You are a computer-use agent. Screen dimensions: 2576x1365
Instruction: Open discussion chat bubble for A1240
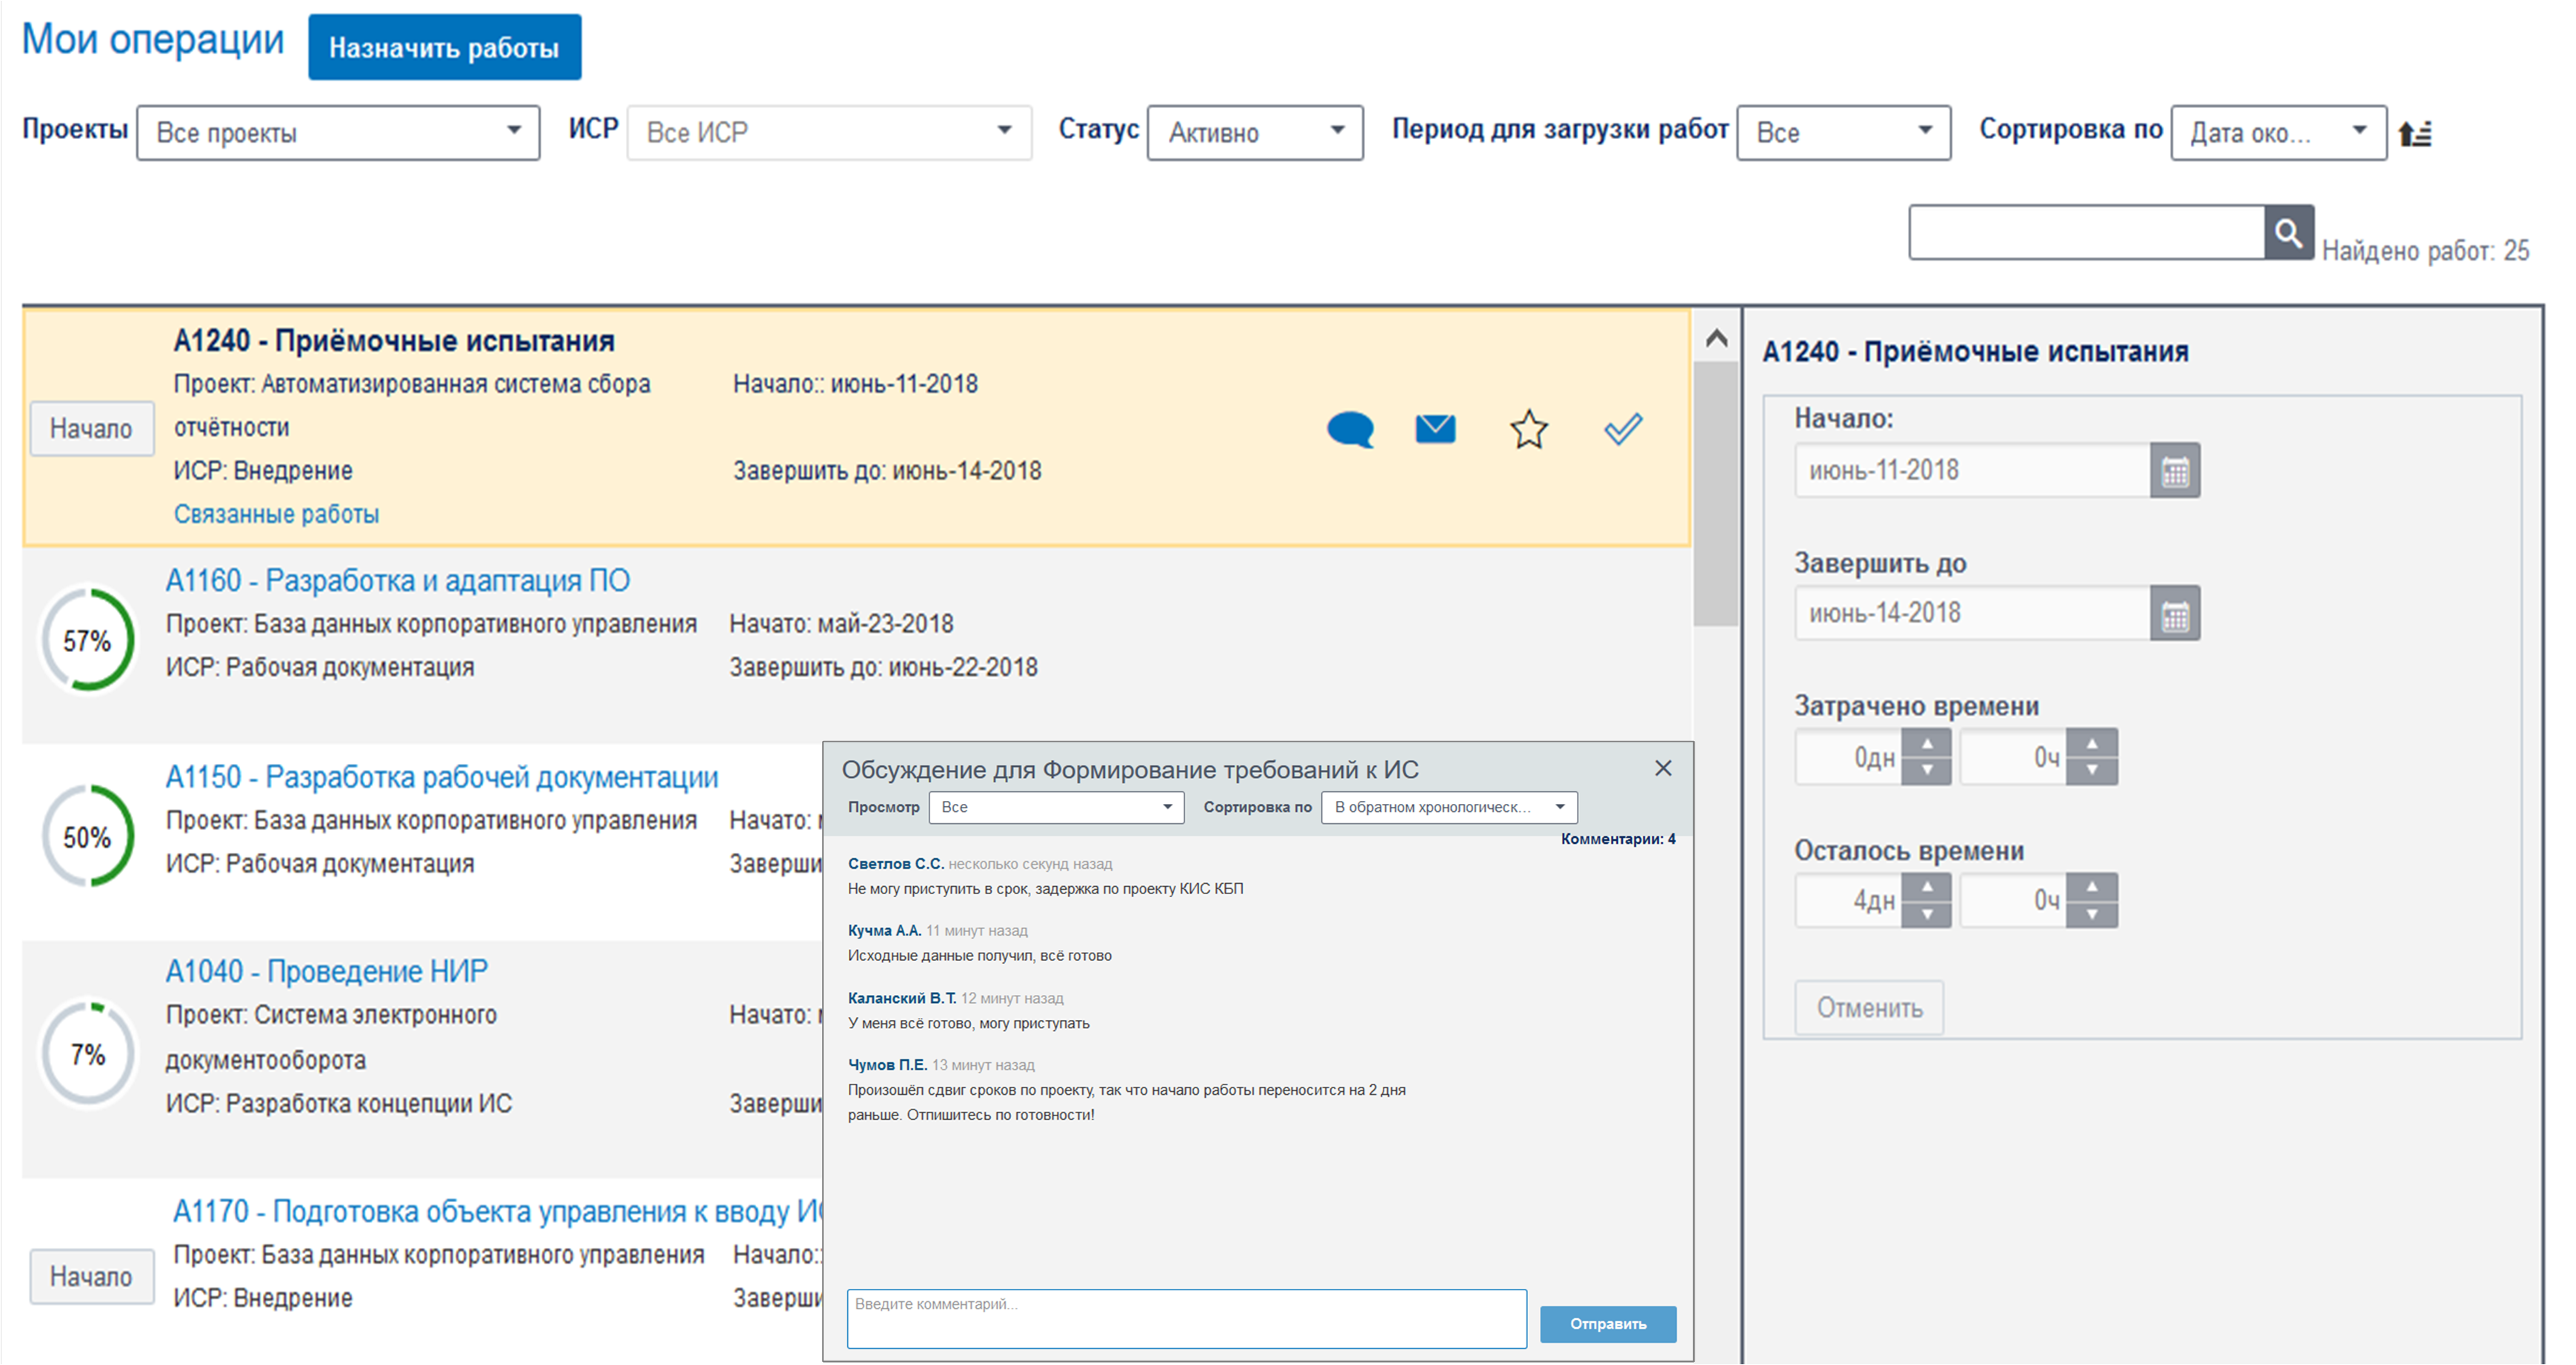coord(1350,429)
